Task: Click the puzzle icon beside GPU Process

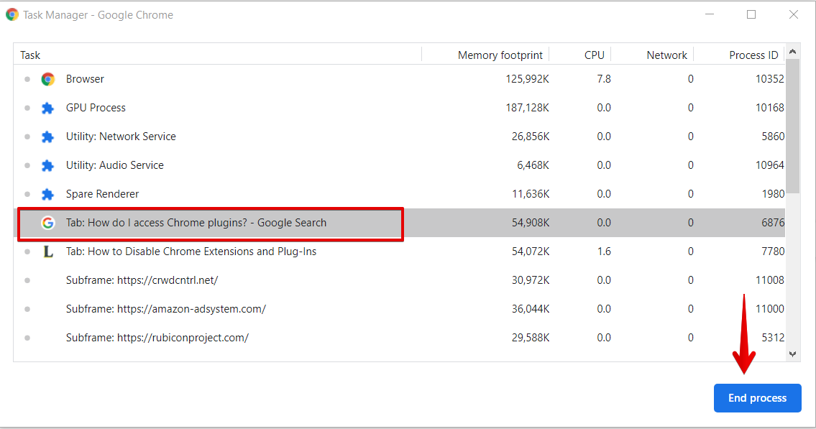Action: (x=48, y=108)
